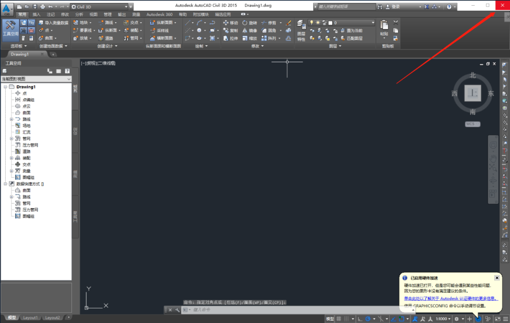This screenshot has width=510, height=323.
Task: Switch to the 注记 ribbon tab
Action: pos(51,14)
